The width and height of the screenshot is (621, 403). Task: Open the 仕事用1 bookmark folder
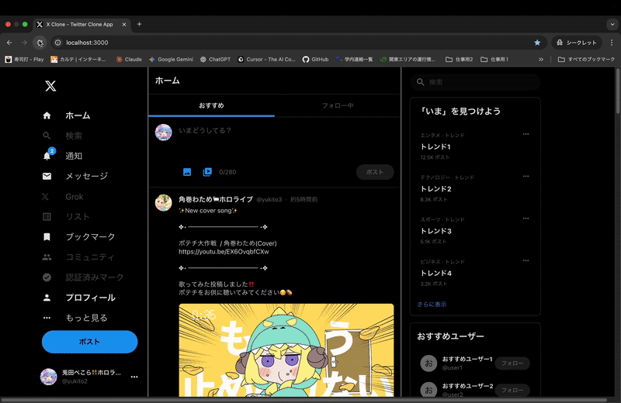click(494, 60)
